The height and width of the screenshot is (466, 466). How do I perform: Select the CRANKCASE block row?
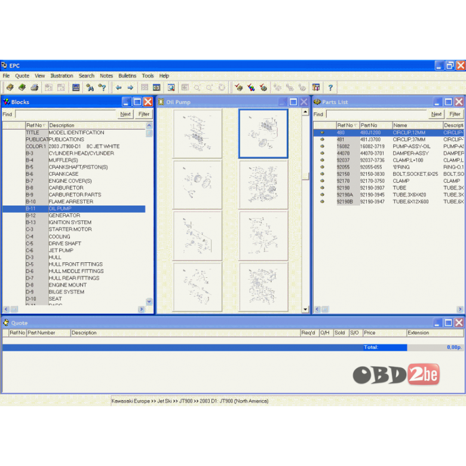coord(73,174)
